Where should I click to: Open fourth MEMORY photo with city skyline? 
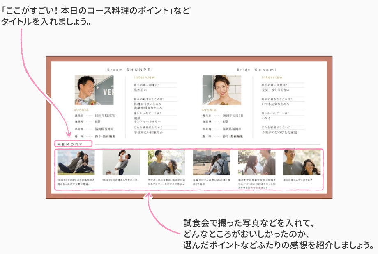point(212,162)
